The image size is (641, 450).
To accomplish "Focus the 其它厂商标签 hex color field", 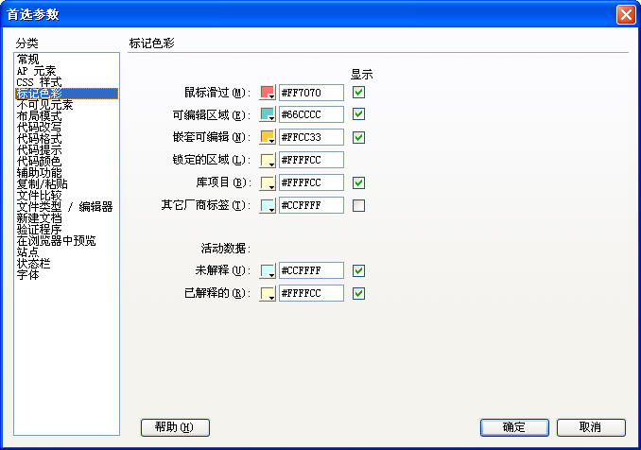I will point(310,205).
